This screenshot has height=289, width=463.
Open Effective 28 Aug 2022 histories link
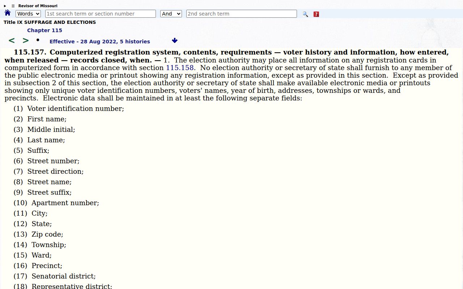click(x=100, y=42)
